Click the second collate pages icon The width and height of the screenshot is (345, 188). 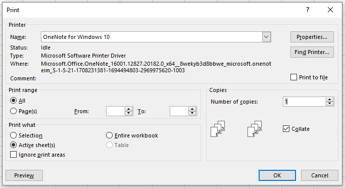pyautogui.click(x=255, y=129)
